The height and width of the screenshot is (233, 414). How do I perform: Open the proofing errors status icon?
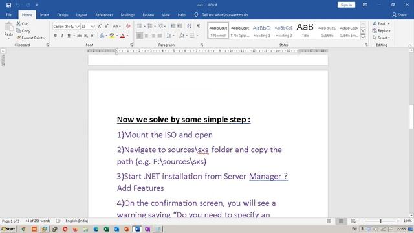coord(58,221)
